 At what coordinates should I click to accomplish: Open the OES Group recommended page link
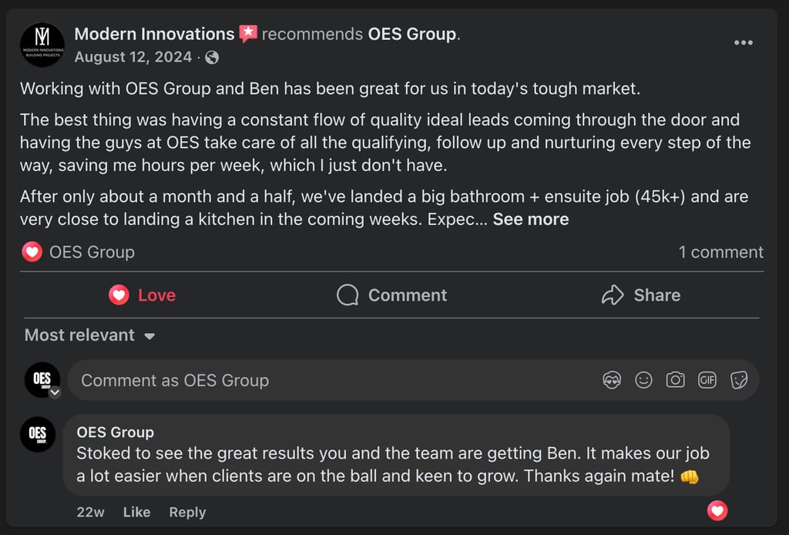[x=411, y=34]
